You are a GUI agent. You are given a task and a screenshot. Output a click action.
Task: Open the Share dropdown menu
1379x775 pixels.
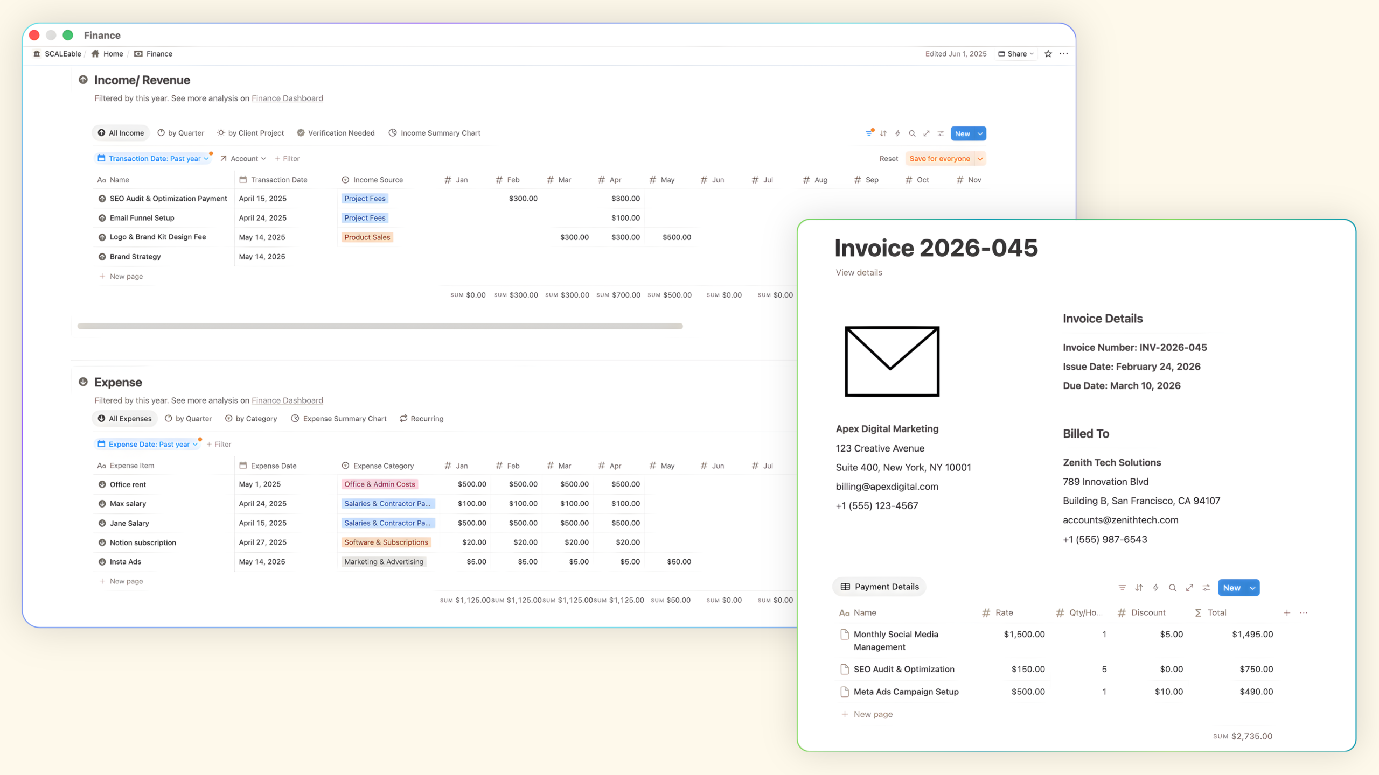click(x=1016, y=54)
